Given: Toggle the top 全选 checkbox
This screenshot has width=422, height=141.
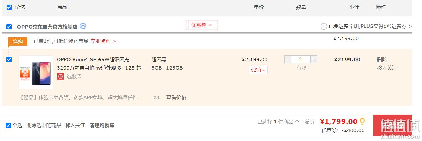Looking at the screenshot, I should point(9,7).
